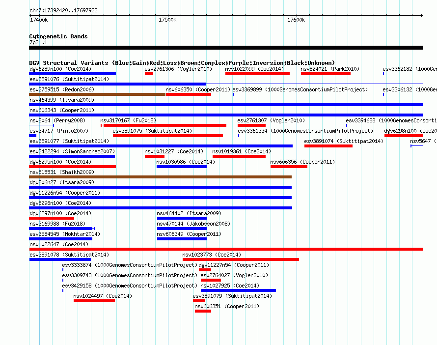Select esv2422294 (SimonSanchez2007) label
This screenshot has width=437, height=345.
[x=72, y=151]
